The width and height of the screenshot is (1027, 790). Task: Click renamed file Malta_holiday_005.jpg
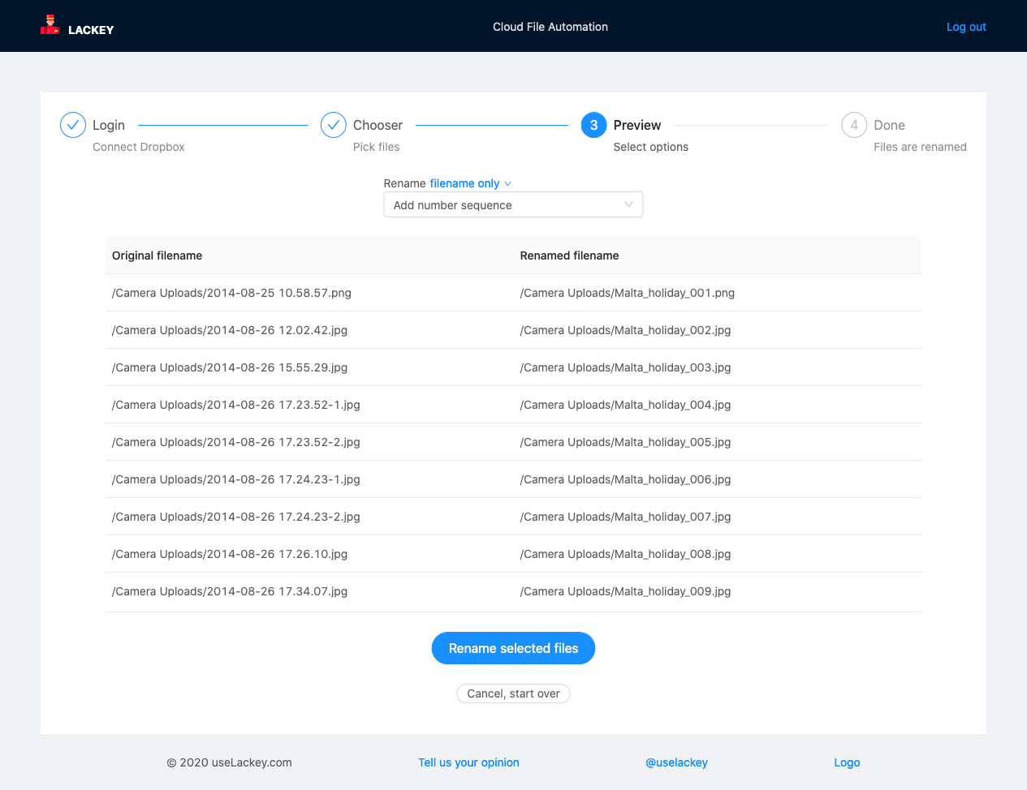tap(626, 442)
